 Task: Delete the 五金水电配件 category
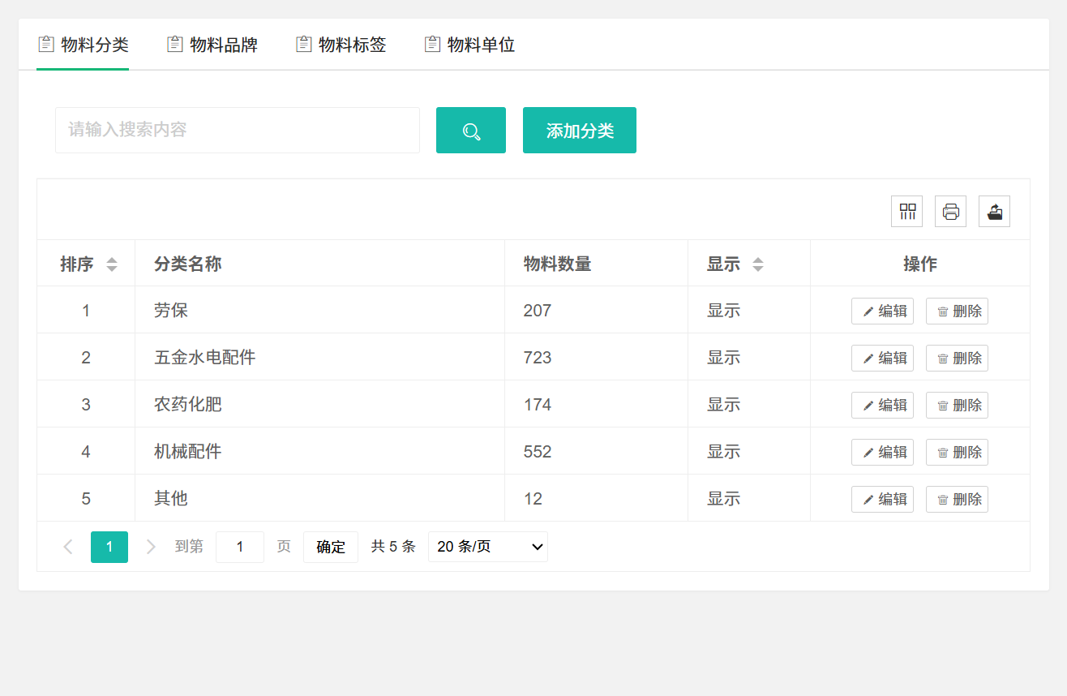pyautogui.click(x=957, y=358)
